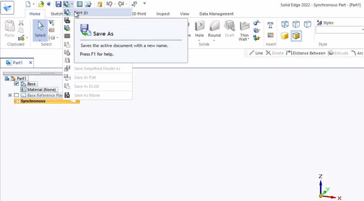Close the Part1 document tab
This screenshot has width=364, height=201.
point(31,63)
